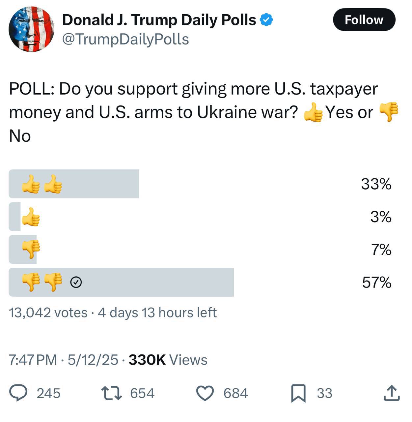Click the share upload icon
The width and height of the screenshot is (412, 422).
[x=392, y=393]
